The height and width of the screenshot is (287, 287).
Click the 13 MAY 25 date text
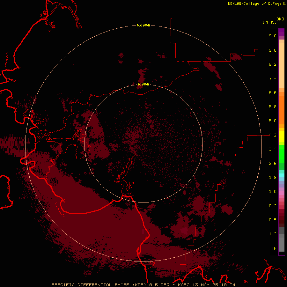[205, 285]
